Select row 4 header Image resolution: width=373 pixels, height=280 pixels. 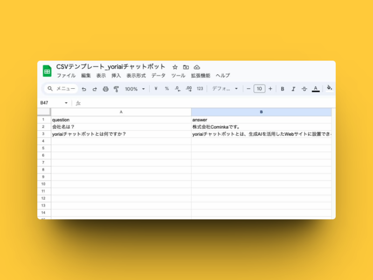tap(44, 141)
